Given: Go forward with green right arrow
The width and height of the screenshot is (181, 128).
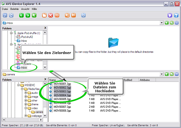Looking at the screenshot, I should pos(28,15).
